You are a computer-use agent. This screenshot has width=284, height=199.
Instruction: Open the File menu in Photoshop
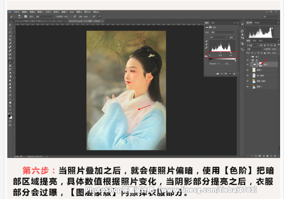pos(17,12)
